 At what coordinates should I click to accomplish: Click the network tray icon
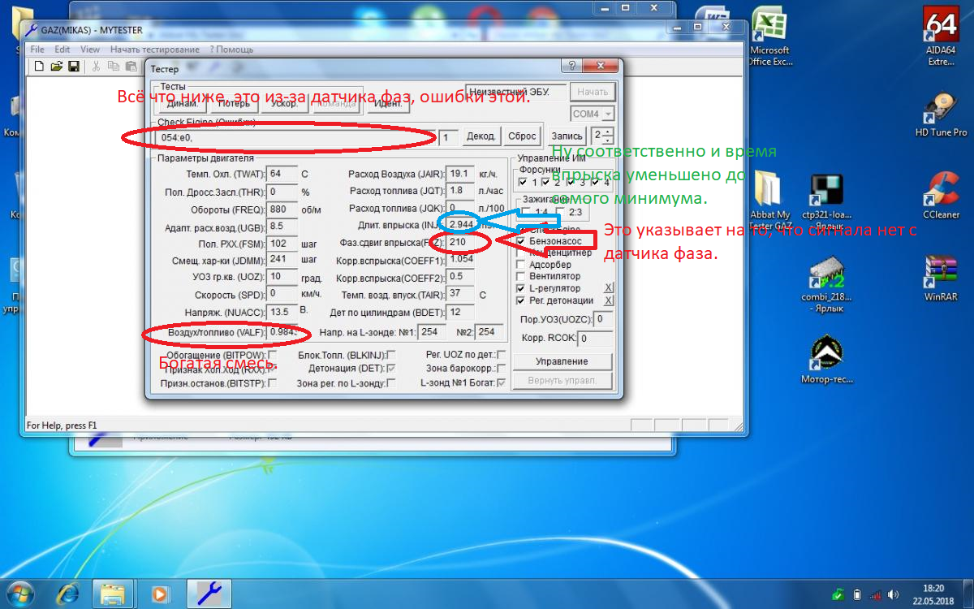pos(874,594)
